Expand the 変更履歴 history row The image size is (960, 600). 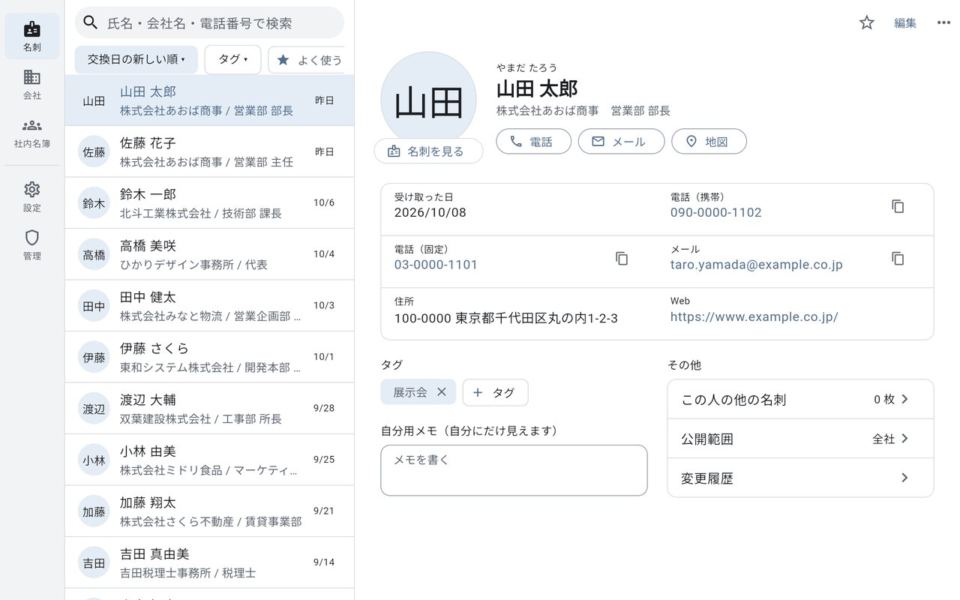[800, 478]
